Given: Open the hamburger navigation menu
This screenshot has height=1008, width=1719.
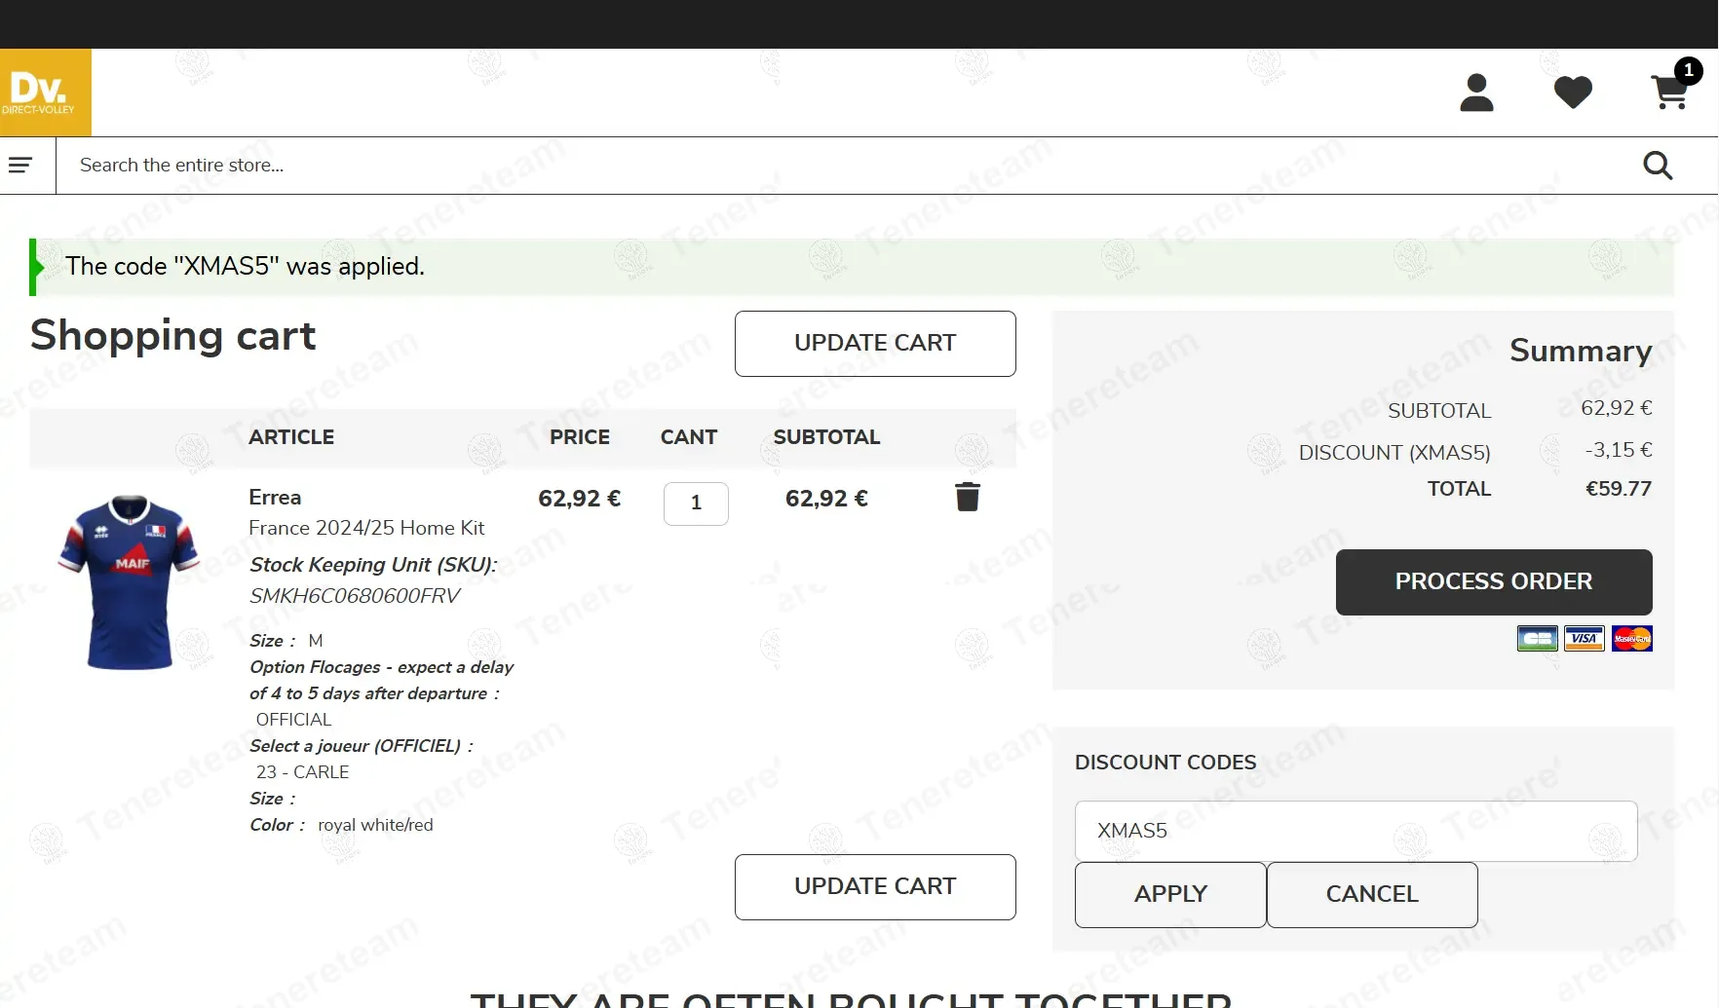Looking at the screenshot, I should point(20,166).
